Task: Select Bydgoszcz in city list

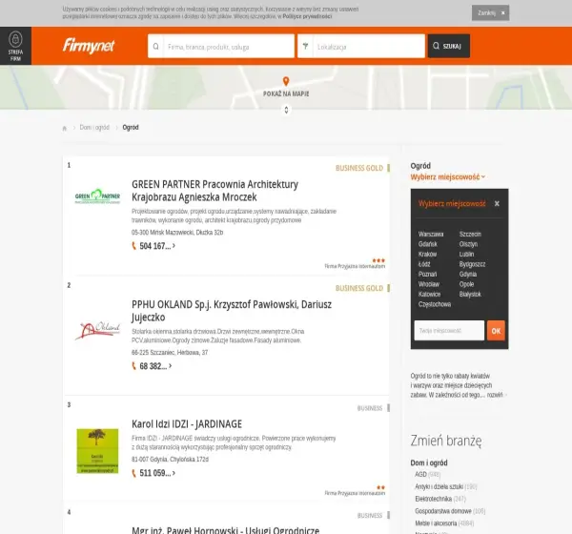Action: [472, 264]
